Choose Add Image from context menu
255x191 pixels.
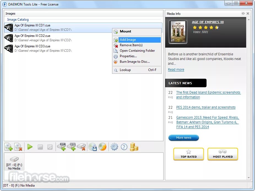(x=137, y=40)
